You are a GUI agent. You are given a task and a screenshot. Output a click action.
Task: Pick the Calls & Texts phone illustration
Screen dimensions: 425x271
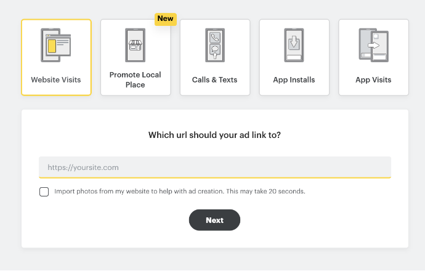coord(215,45)
